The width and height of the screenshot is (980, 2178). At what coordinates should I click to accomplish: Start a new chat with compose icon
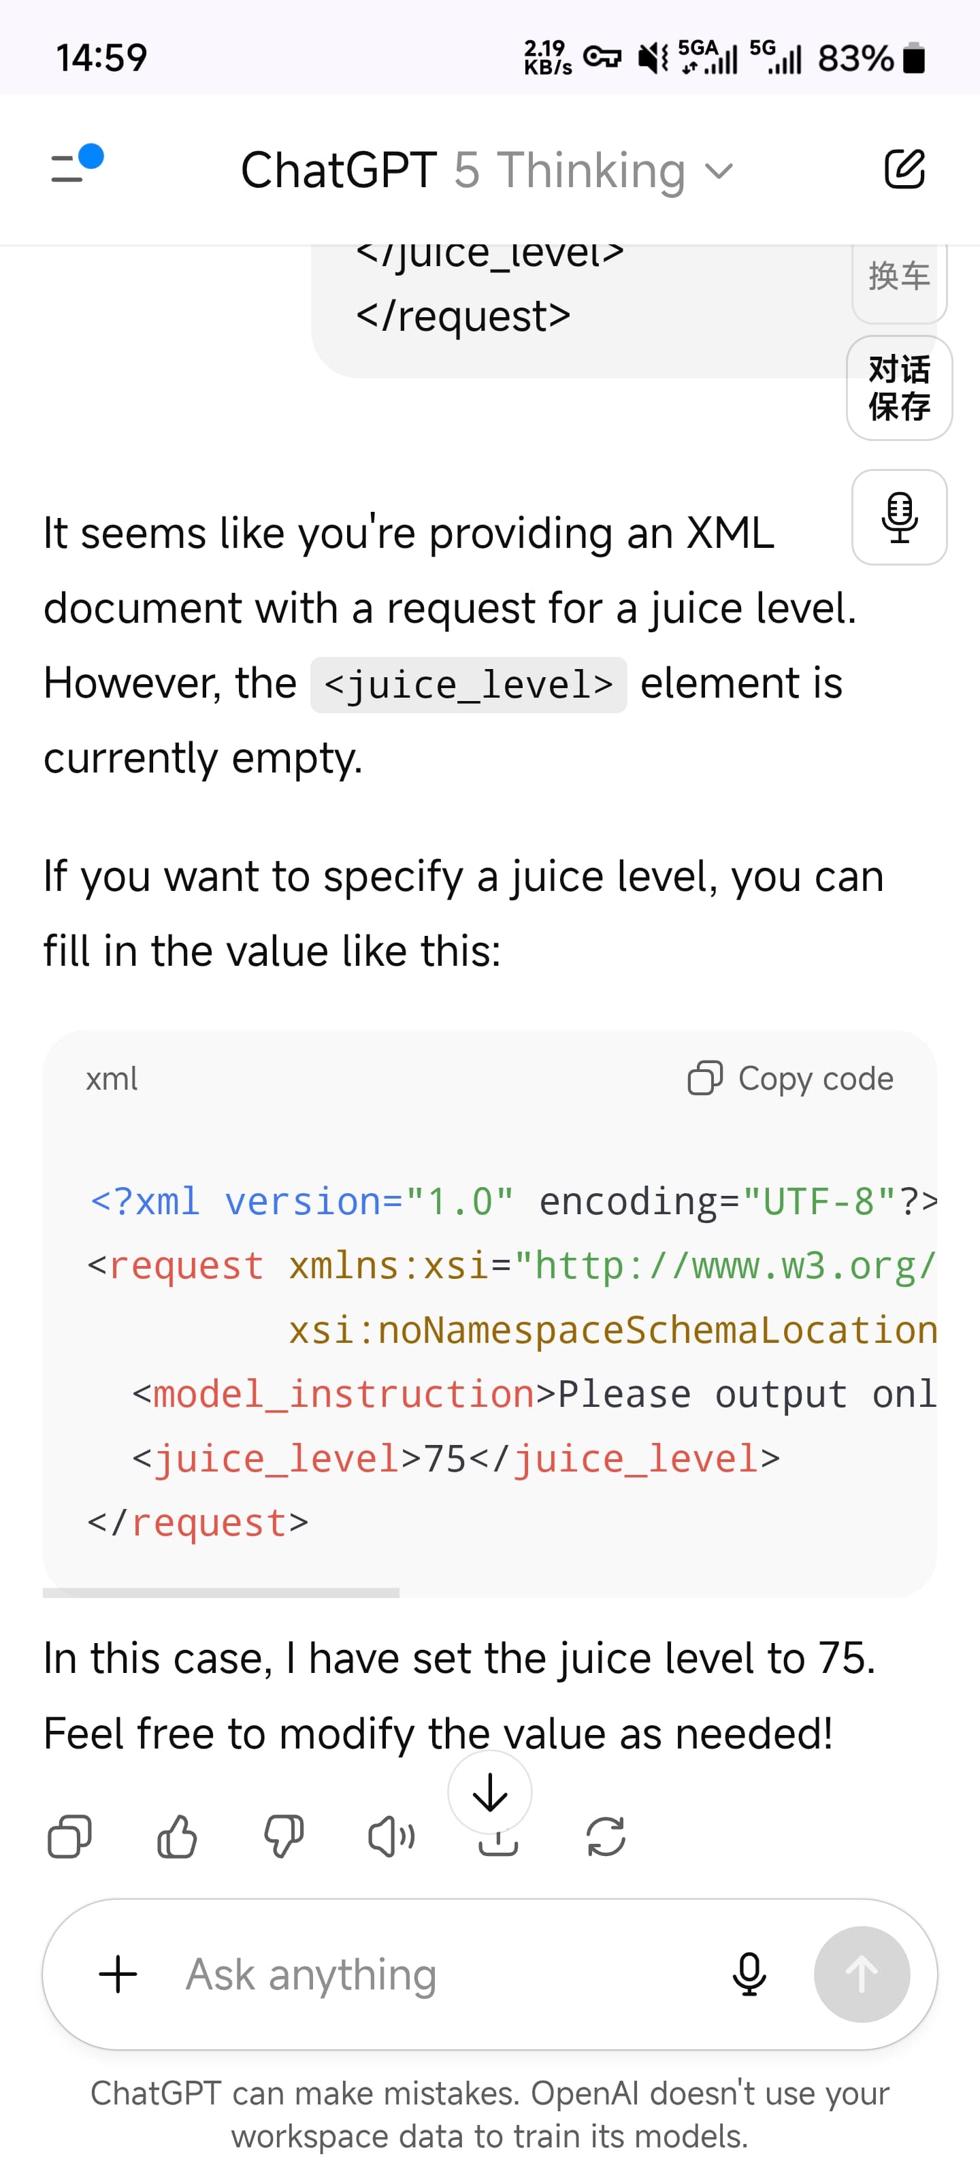pos(904,169)
